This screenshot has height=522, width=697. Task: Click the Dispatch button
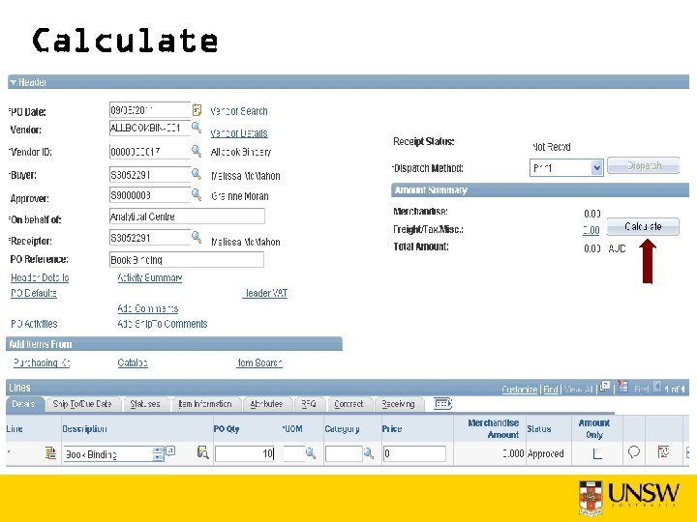tap(643, 165)
